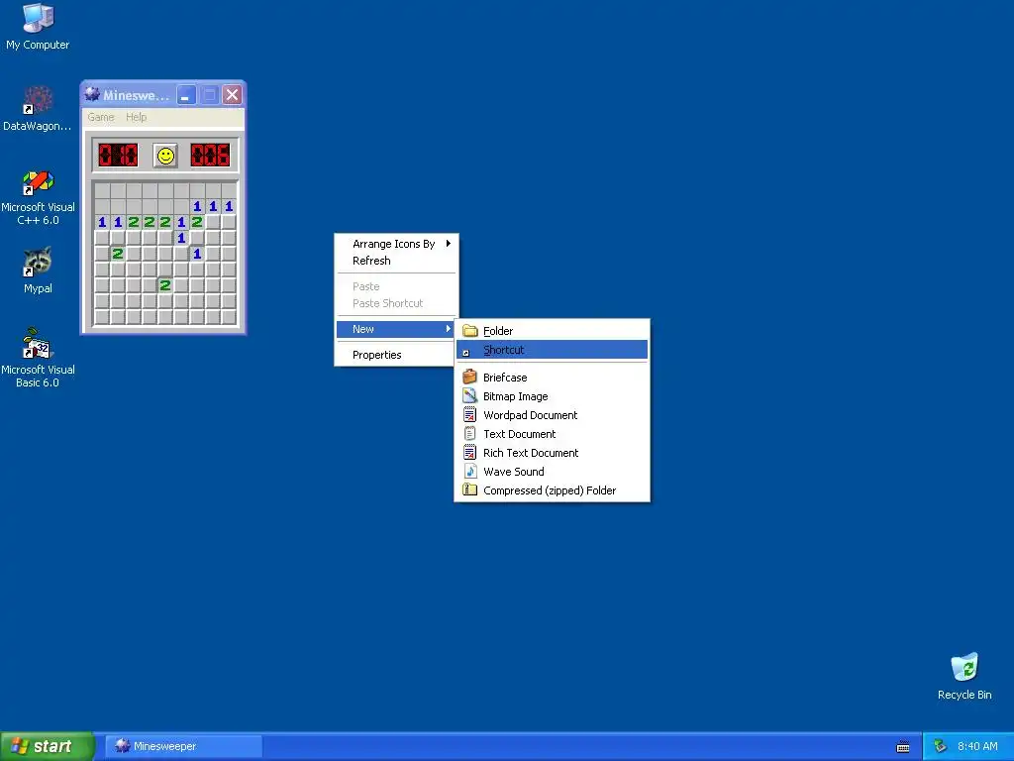Choose Refresh in the context menu
The height and width of the screenshot is (761, 1014).
396,261
